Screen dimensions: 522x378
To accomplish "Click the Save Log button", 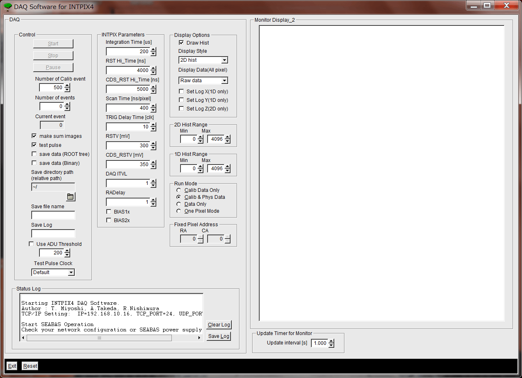I will [219, 336].
